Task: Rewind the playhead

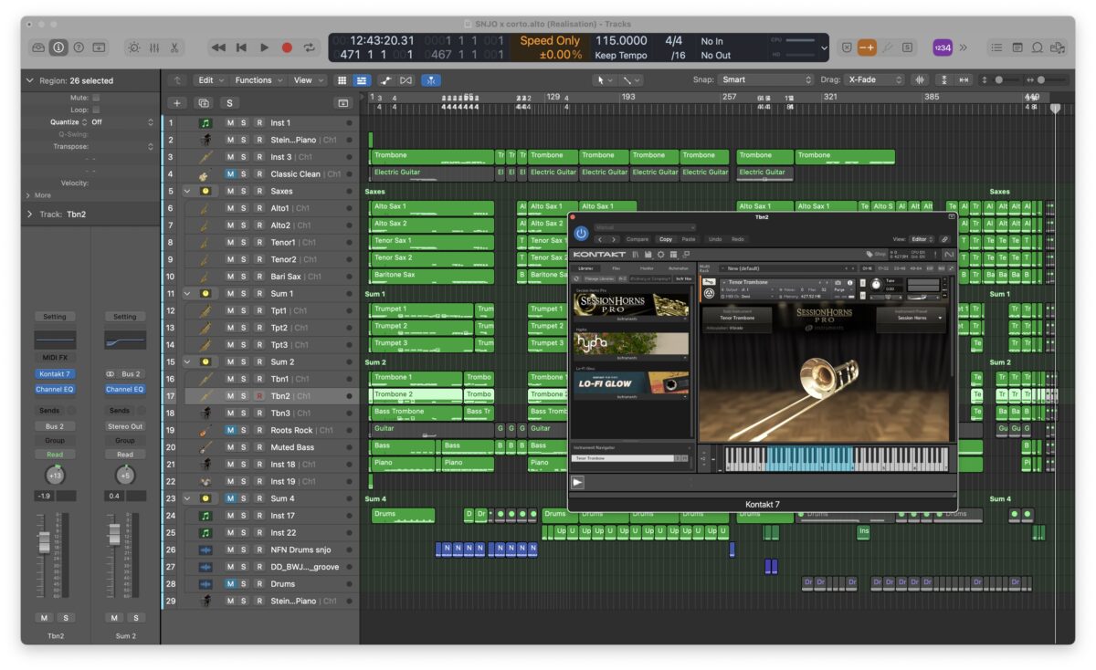Action: 218,47
